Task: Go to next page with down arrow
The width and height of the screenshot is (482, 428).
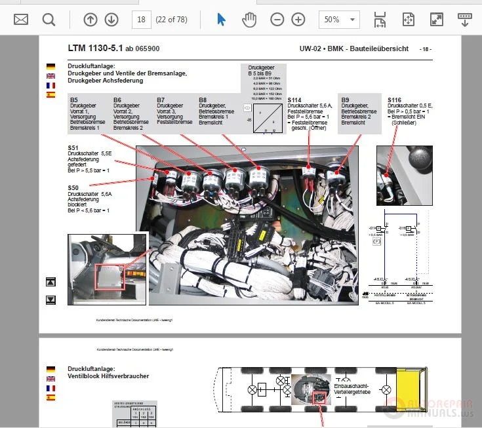Action: coord(111,20)
